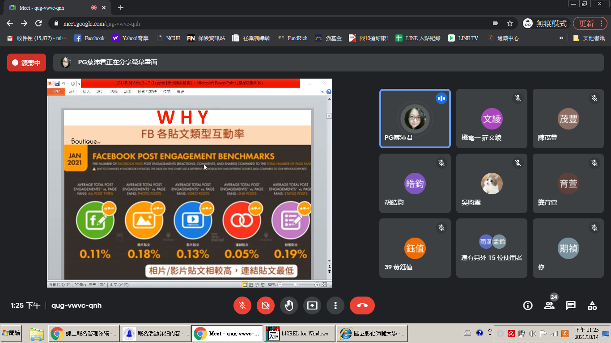The width and height of the screenshot is (611, 343).
Task: Click Windows 開始 Start button
Action: (11, 333)
